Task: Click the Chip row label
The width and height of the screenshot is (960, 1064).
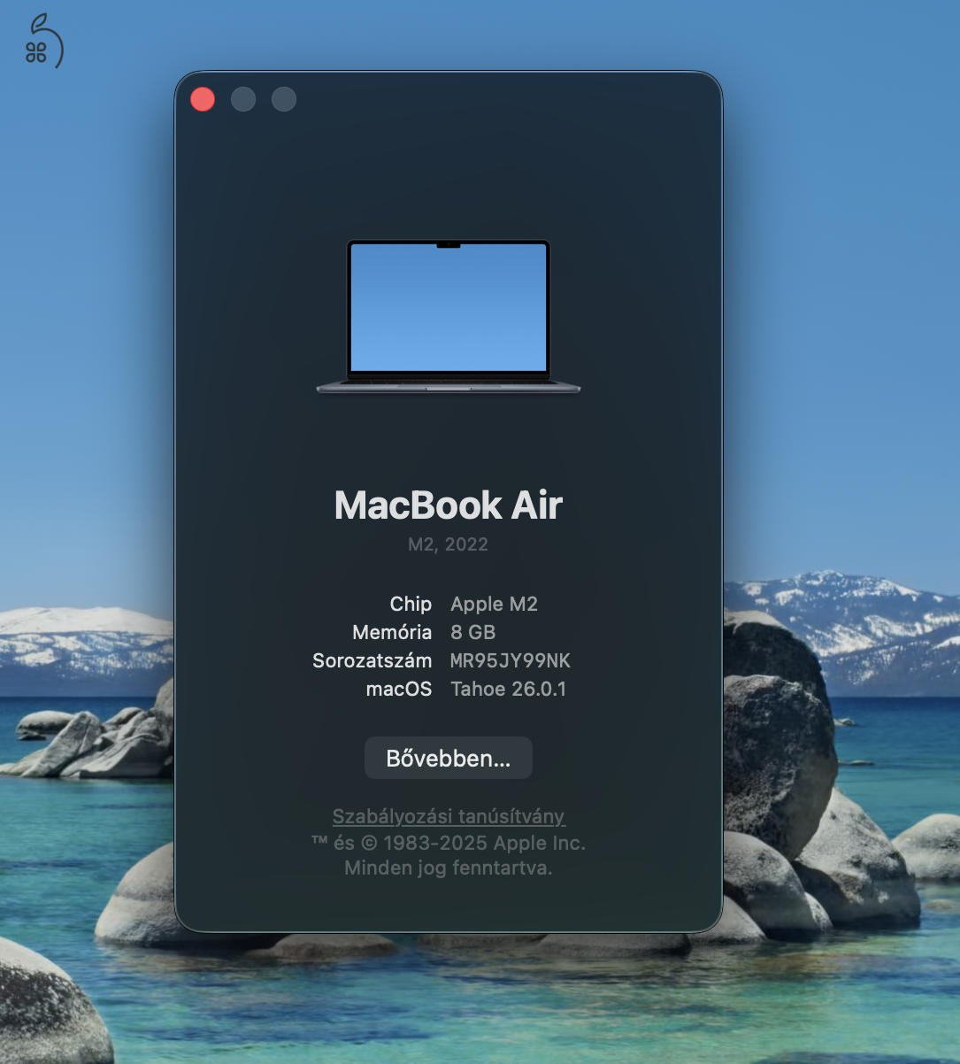Action: point(410,604)
